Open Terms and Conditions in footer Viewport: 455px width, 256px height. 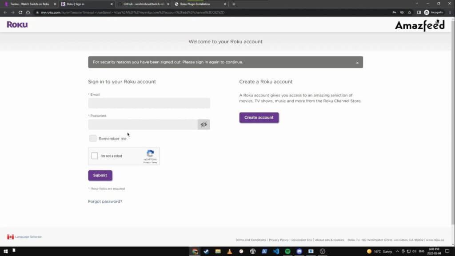(x=251, y=240)
